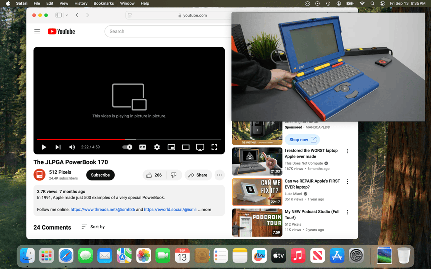
Task: Open Control Center in menu bar
Action: (x=382, y=3)
